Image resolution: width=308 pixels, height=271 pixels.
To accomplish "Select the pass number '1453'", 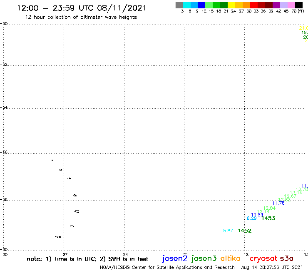I will click(268, 218).
